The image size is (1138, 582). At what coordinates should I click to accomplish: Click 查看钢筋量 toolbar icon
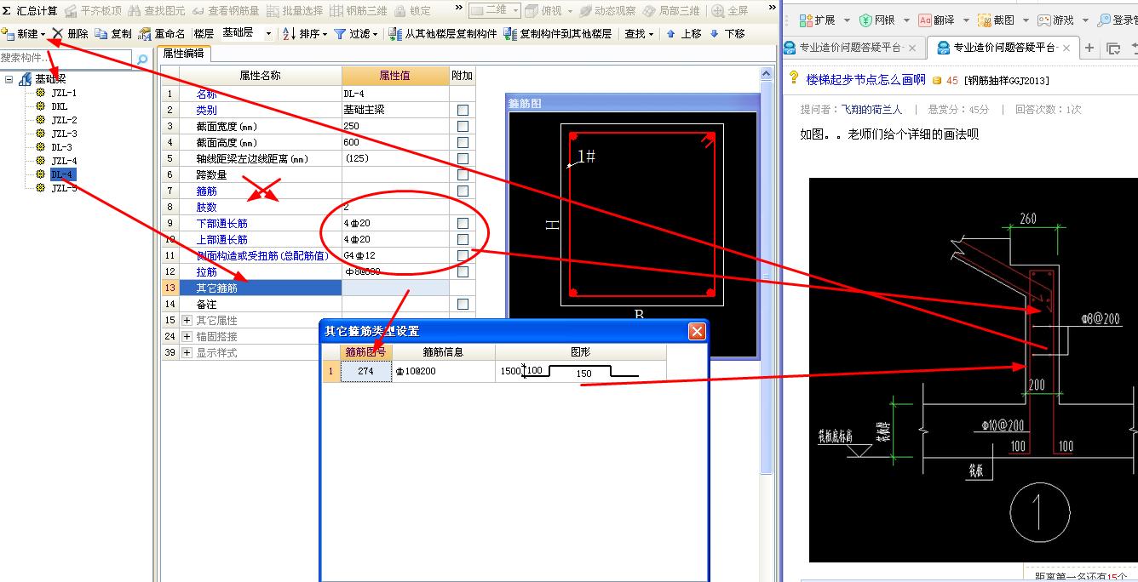pos(198,11)
